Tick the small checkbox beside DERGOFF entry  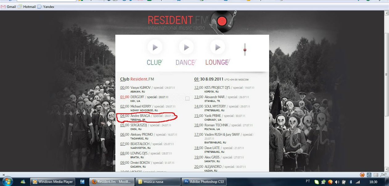point(187,99)
